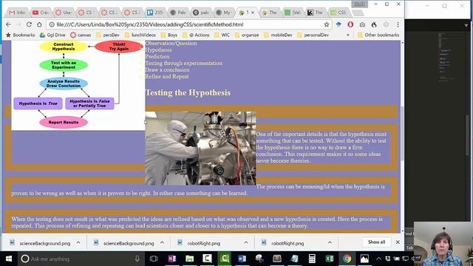Close the active browser tab
The image size is (473, 266).
point(253,13)
